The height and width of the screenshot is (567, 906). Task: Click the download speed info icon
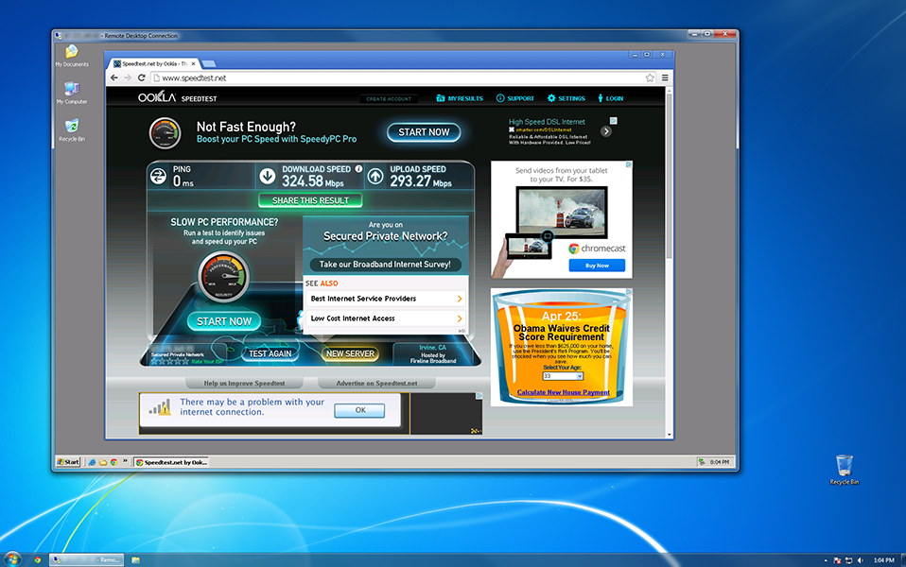click(x=358, y=168)
